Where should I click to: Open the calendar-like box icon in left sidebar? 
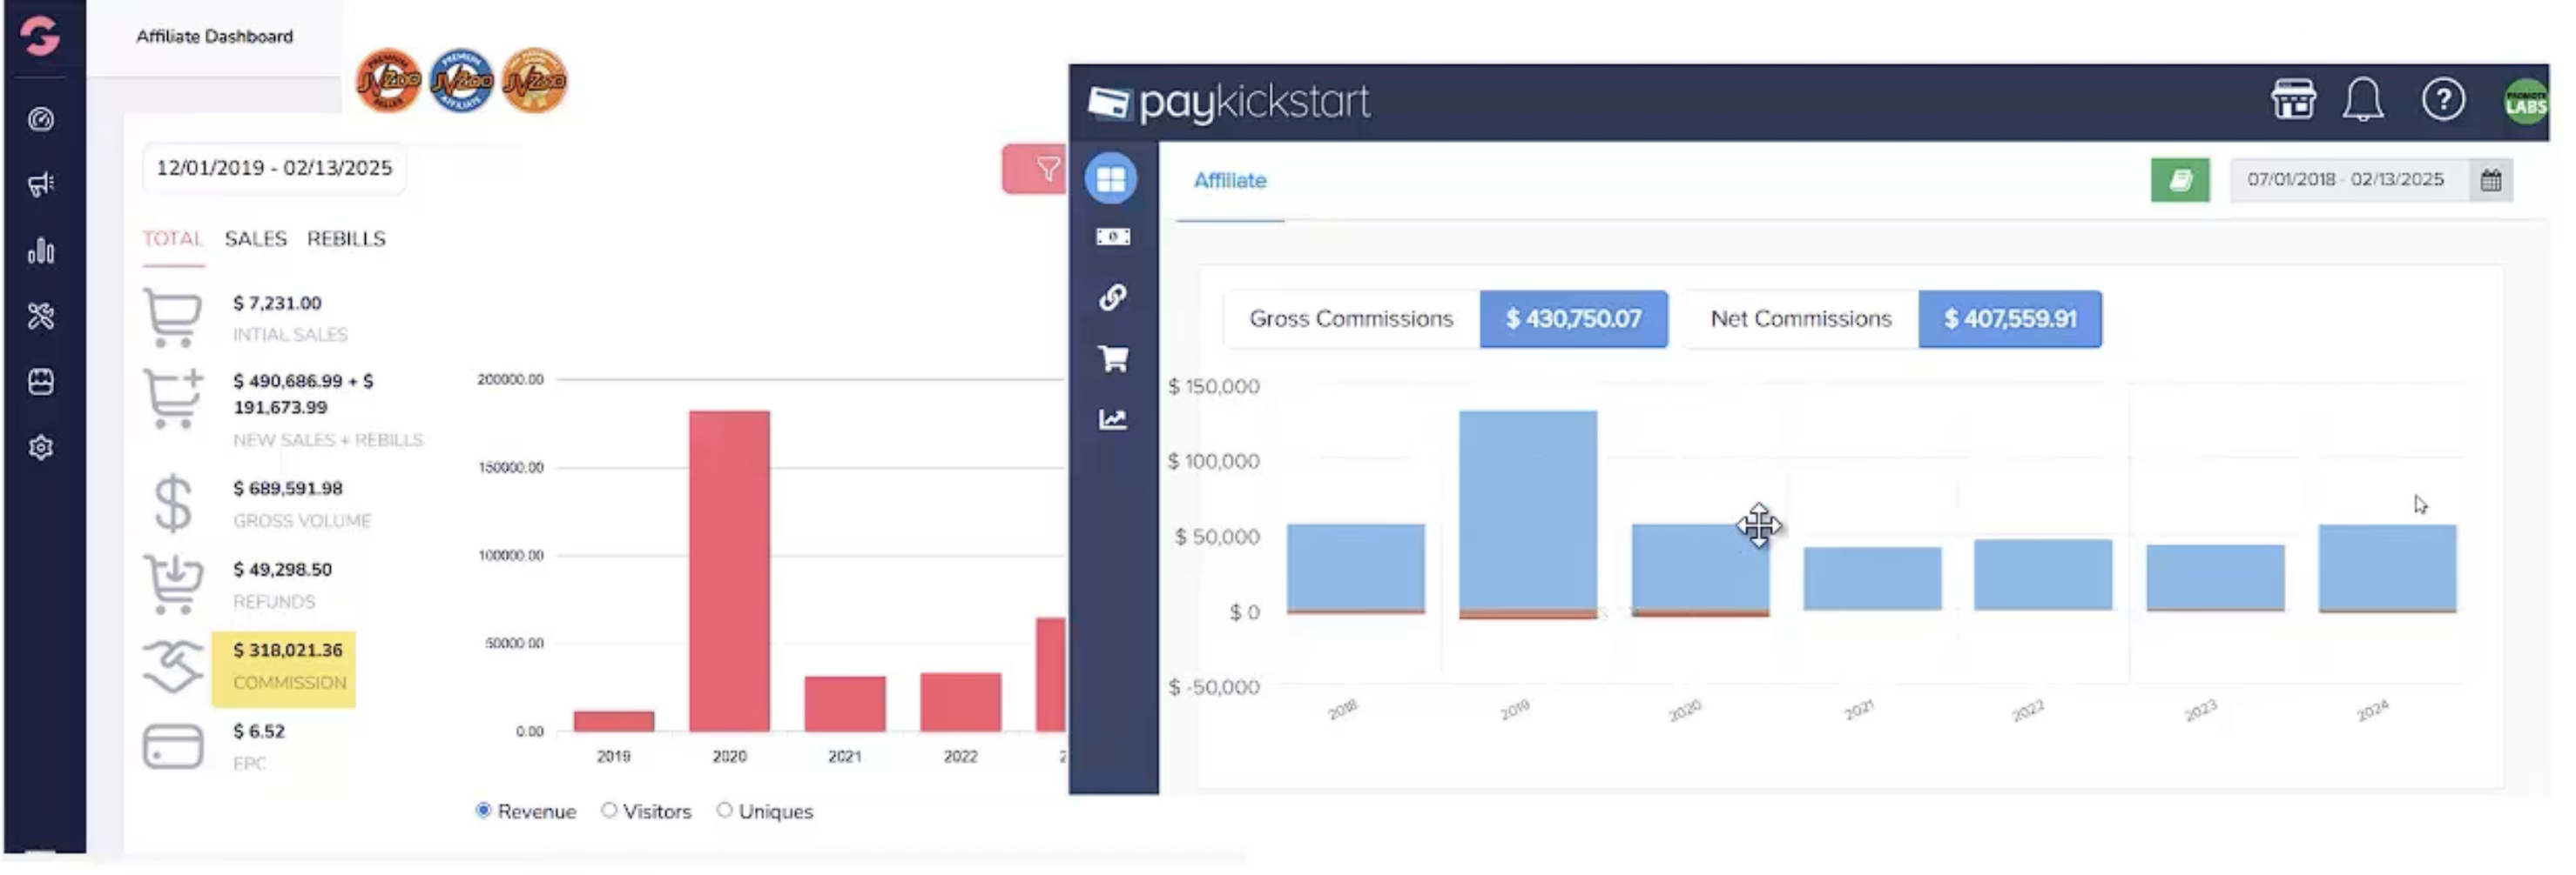(x=41, y=382)
